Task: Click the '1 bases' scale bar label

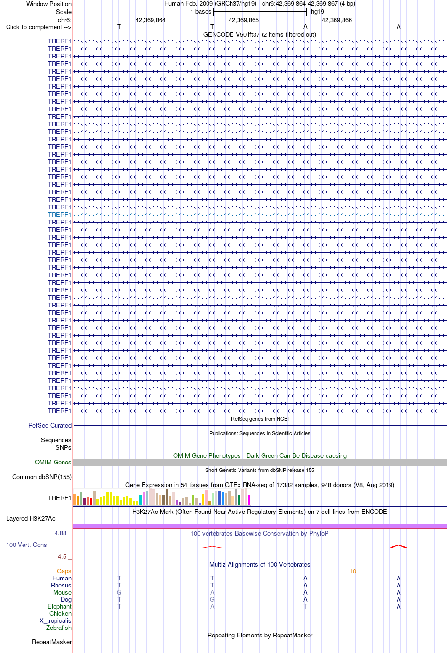Action: coord(201,12)
